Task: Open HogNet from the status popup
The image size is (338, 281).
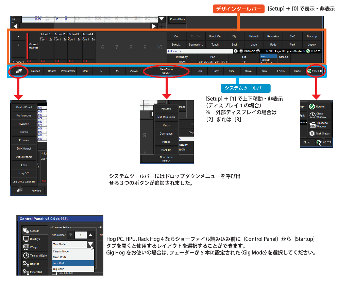Action: coord(319,107)
